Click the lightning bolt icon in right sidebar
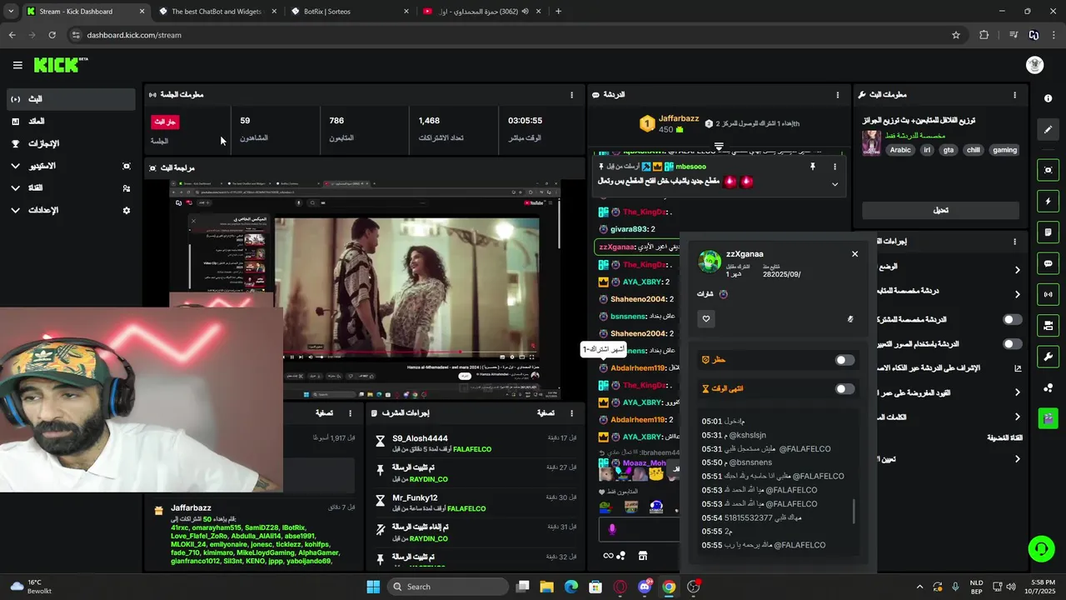The height and width of the screenshot is (600, 1066). click(1048, 202)
